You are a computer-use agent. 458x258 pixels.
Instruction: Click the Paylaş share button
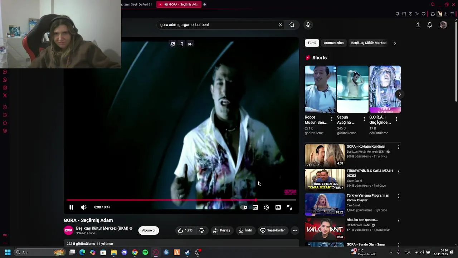tap(221, 230)
